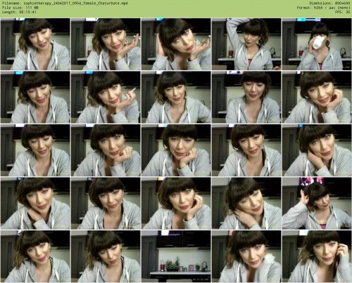Viewport: 352px width, 283px height.
Task: Select thumbnail showing arm raised above head
Action: (x=246, y=44)
